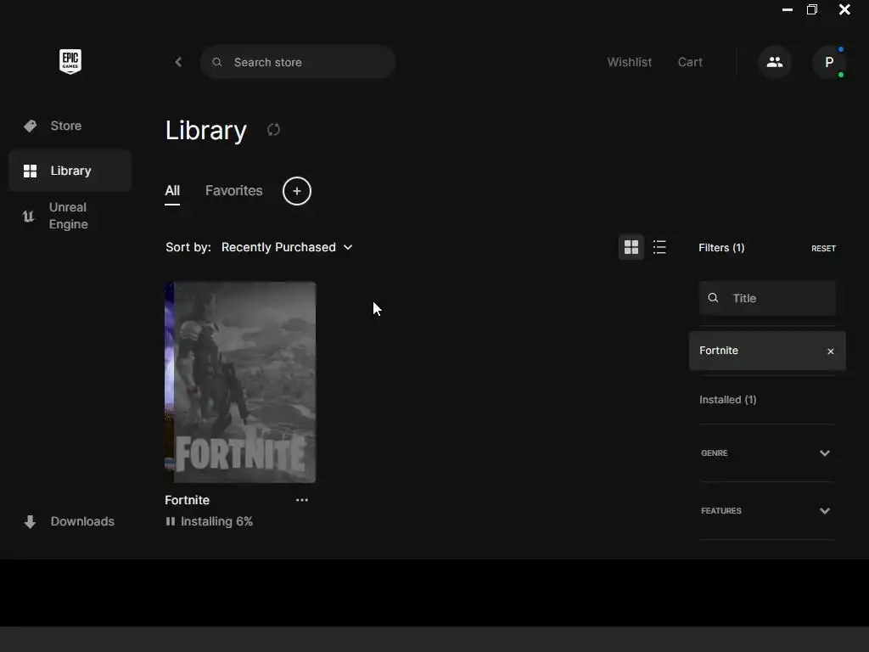This screenshot has height=652, width=869.
Task: Click the Fortnite title text under the cover
Action: [x=188, y=500]
